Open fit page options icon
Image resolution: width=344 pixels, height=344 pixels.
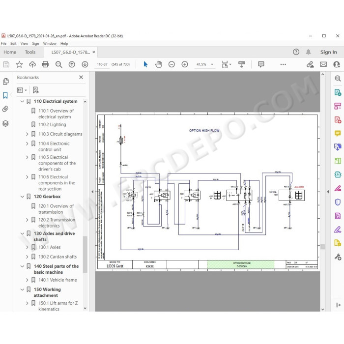(x=226, y=64)
